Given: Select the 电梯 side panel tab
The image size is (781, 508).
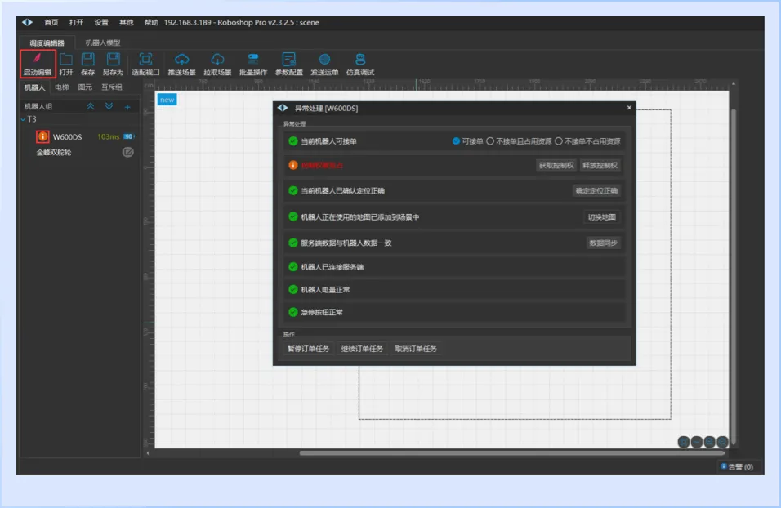Looking at the screenshot, I should pos(62,87).
